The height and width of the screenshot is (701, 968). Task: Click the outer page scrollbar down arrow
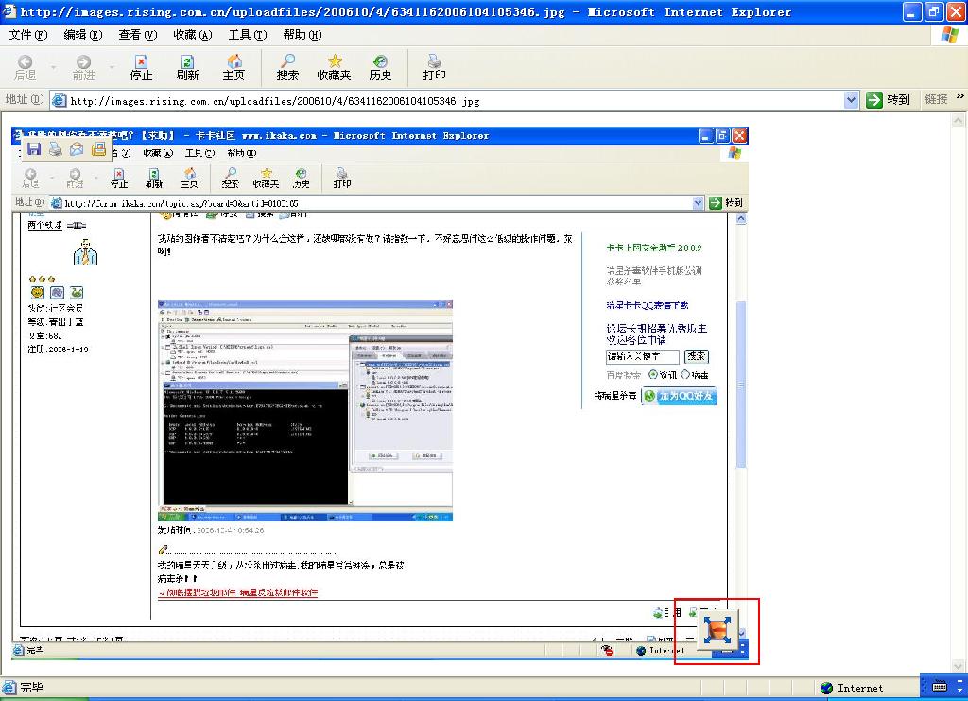(x=959, y=665)
